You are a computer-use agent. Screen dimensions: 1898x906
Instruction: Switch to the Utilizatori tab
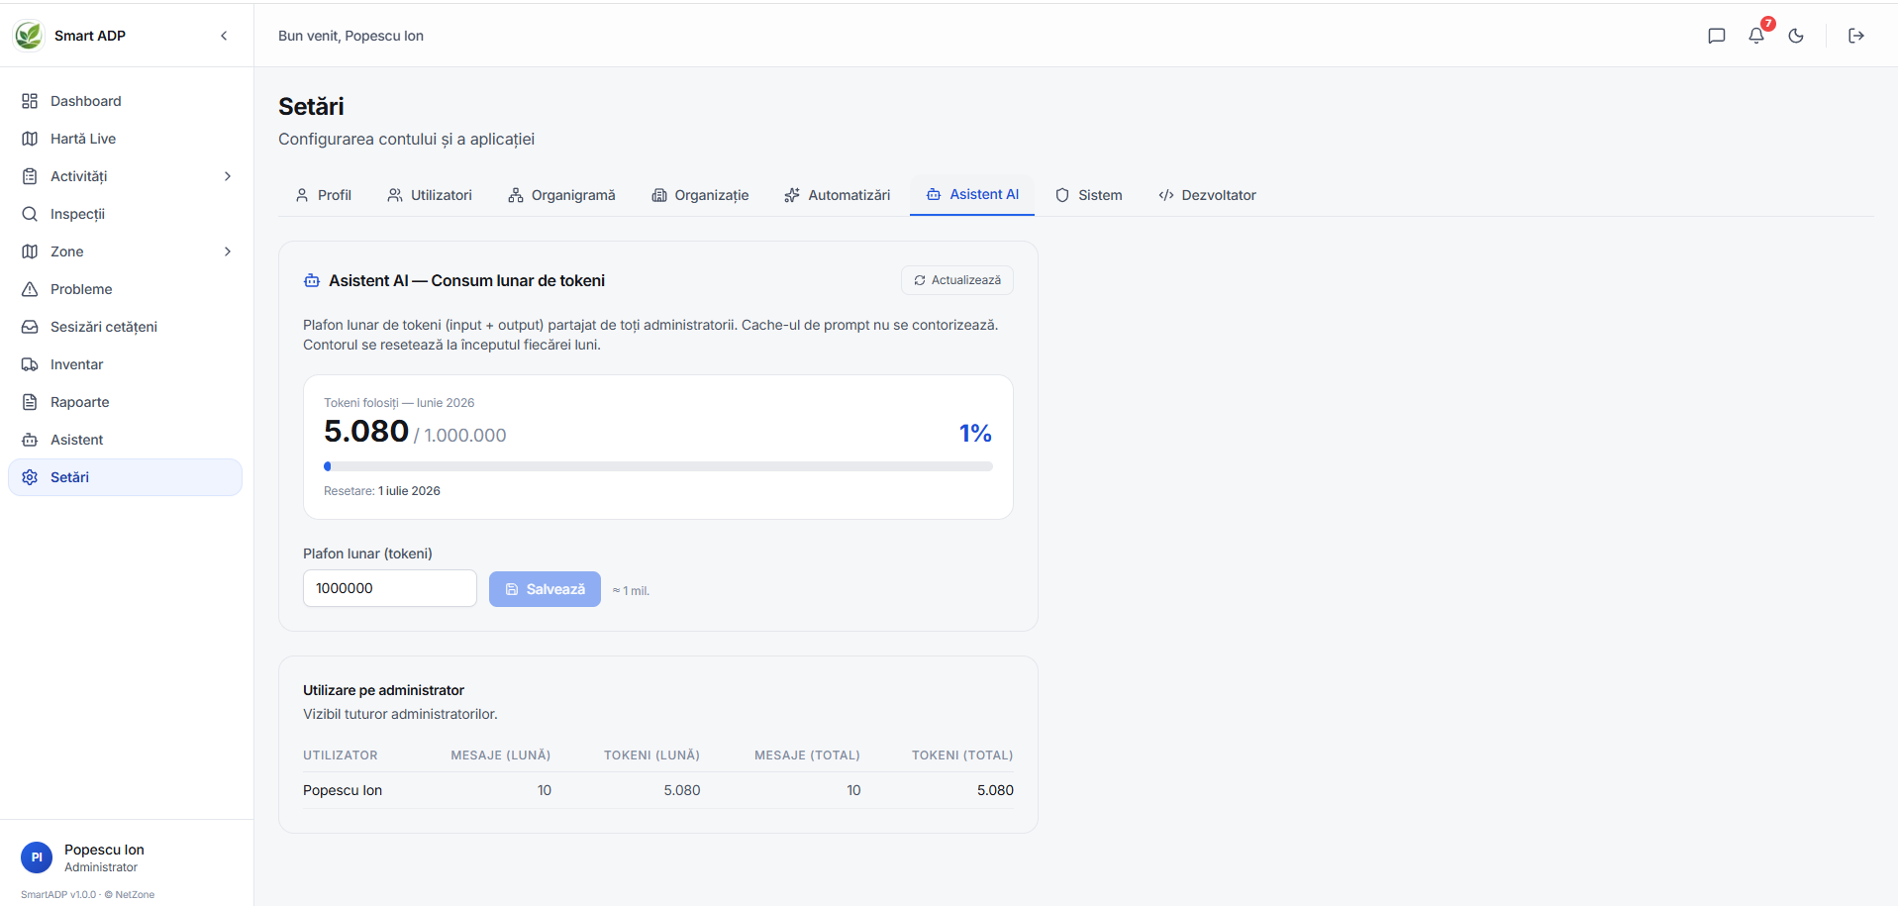point(430,195)
